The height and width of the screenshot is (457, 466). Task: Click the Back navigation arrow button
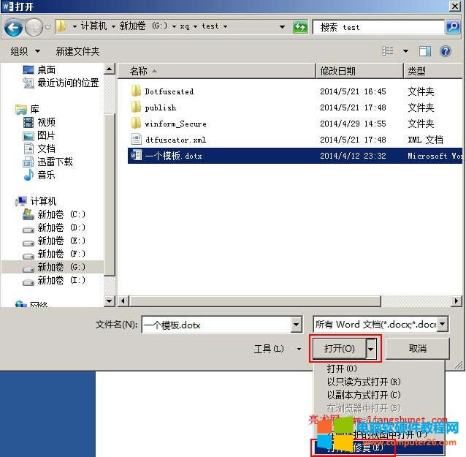[13, 27]
